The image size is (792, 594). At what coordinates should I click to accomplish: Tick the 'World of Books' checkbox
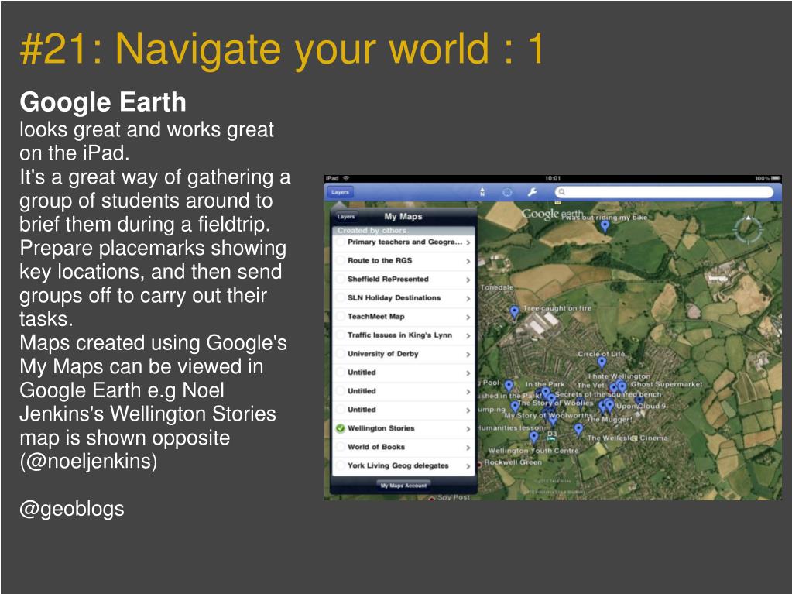341,447
